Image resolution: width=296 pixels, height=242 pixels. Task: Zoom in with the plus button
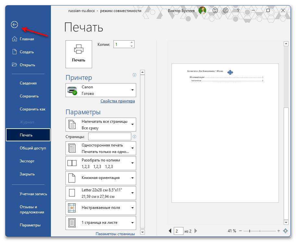click(278, 231)
